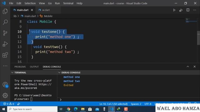
Task: Open the editor More Actions ellipsis
Action: (194, 10)
